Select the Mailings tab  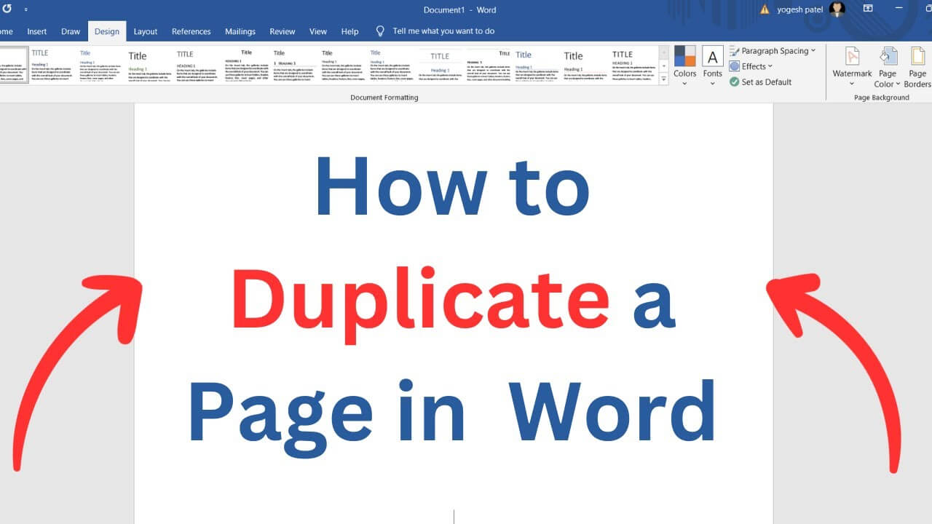coord(240,31)
